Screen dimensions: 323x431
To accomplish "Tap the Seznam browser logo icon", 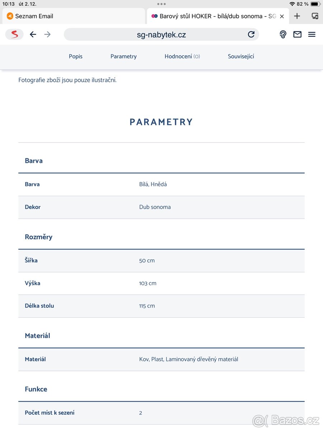I will (14, 34).
